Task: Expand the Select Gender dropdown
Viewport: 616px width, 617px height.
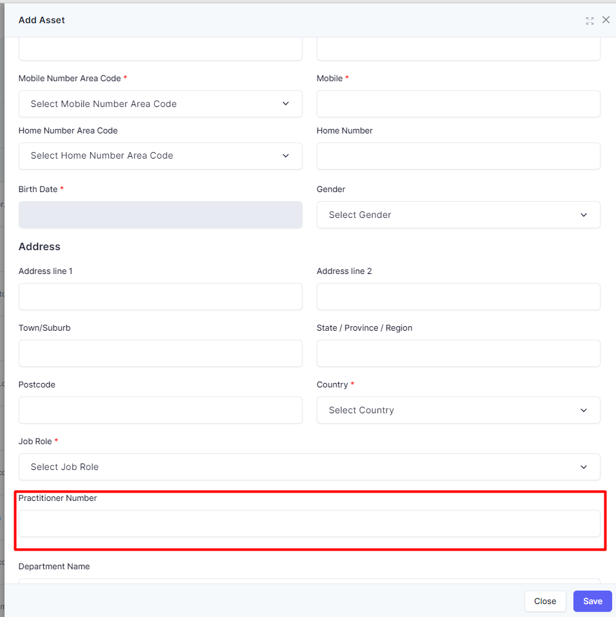Action: pos(458,215)
